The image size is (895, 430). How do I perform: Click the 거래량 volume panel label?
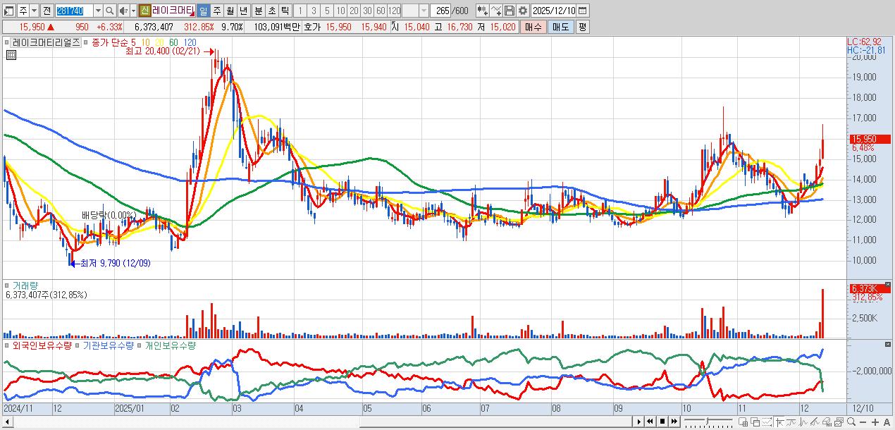click(x=25, y=285)
